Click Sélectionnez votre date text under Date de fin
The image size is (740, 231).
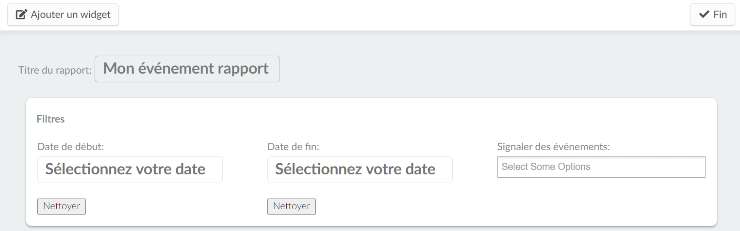click(x=355, y=169)
